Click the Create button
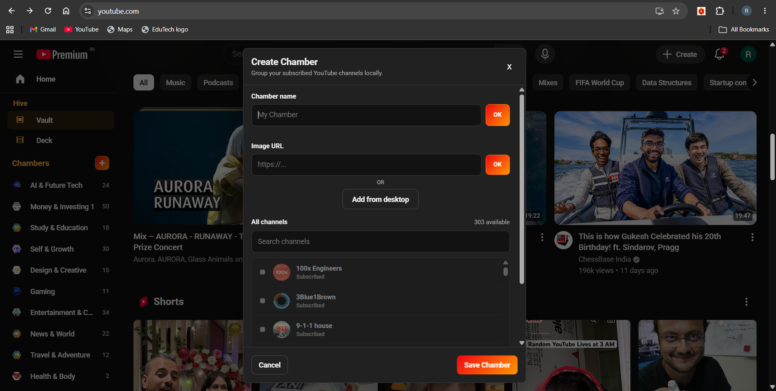This screenshot has height=391, width=776. [x=680, y=55]
